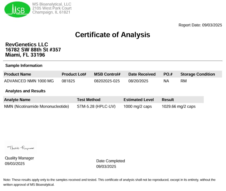Click the 'Date Completed' label
Screen dimensions: 226x191
[110, 161]
